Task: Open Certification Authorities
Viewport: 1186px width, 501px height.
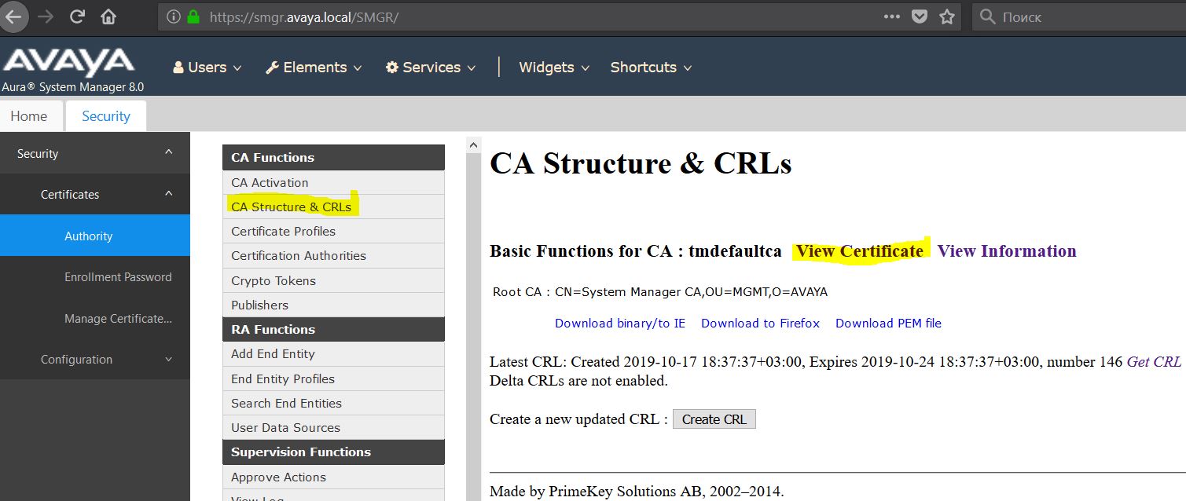Action: [333, 255]
